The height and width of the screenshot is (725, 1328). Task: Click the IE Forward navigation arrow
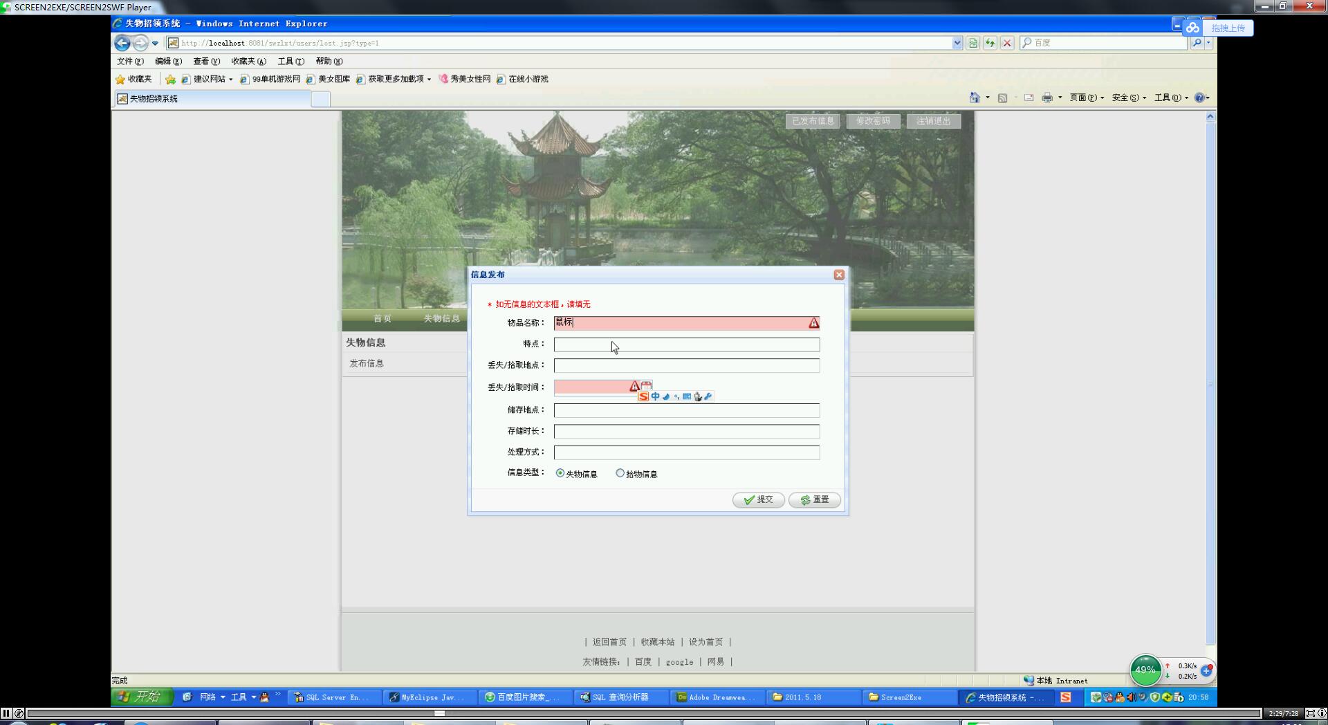(140, 43)
